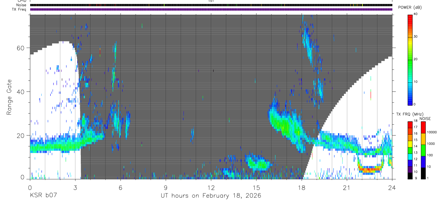This screenshot has width=441, height=203.
Task: Click "UT hours on February 18, 2026" label
Action: tap(211, 196)
